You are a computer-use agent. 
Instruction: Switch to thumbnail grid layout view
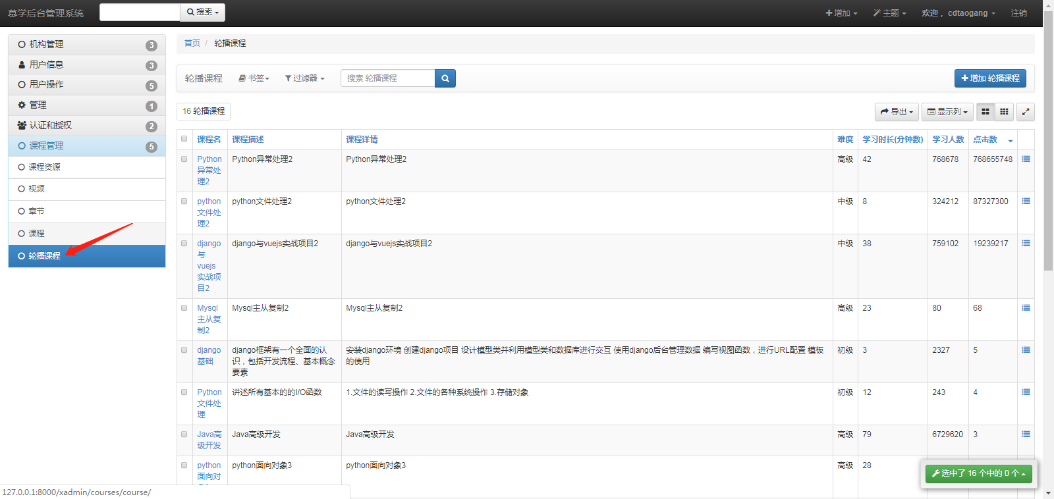click(985, 112)
